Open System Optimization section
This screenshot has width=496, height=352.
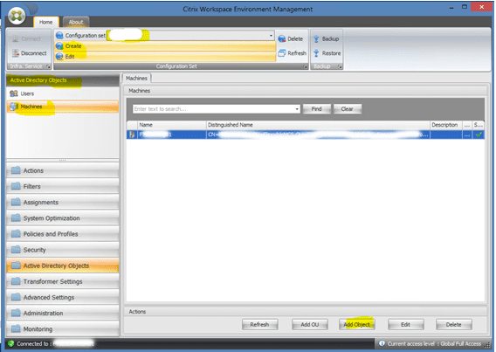(x=63, y=217)
